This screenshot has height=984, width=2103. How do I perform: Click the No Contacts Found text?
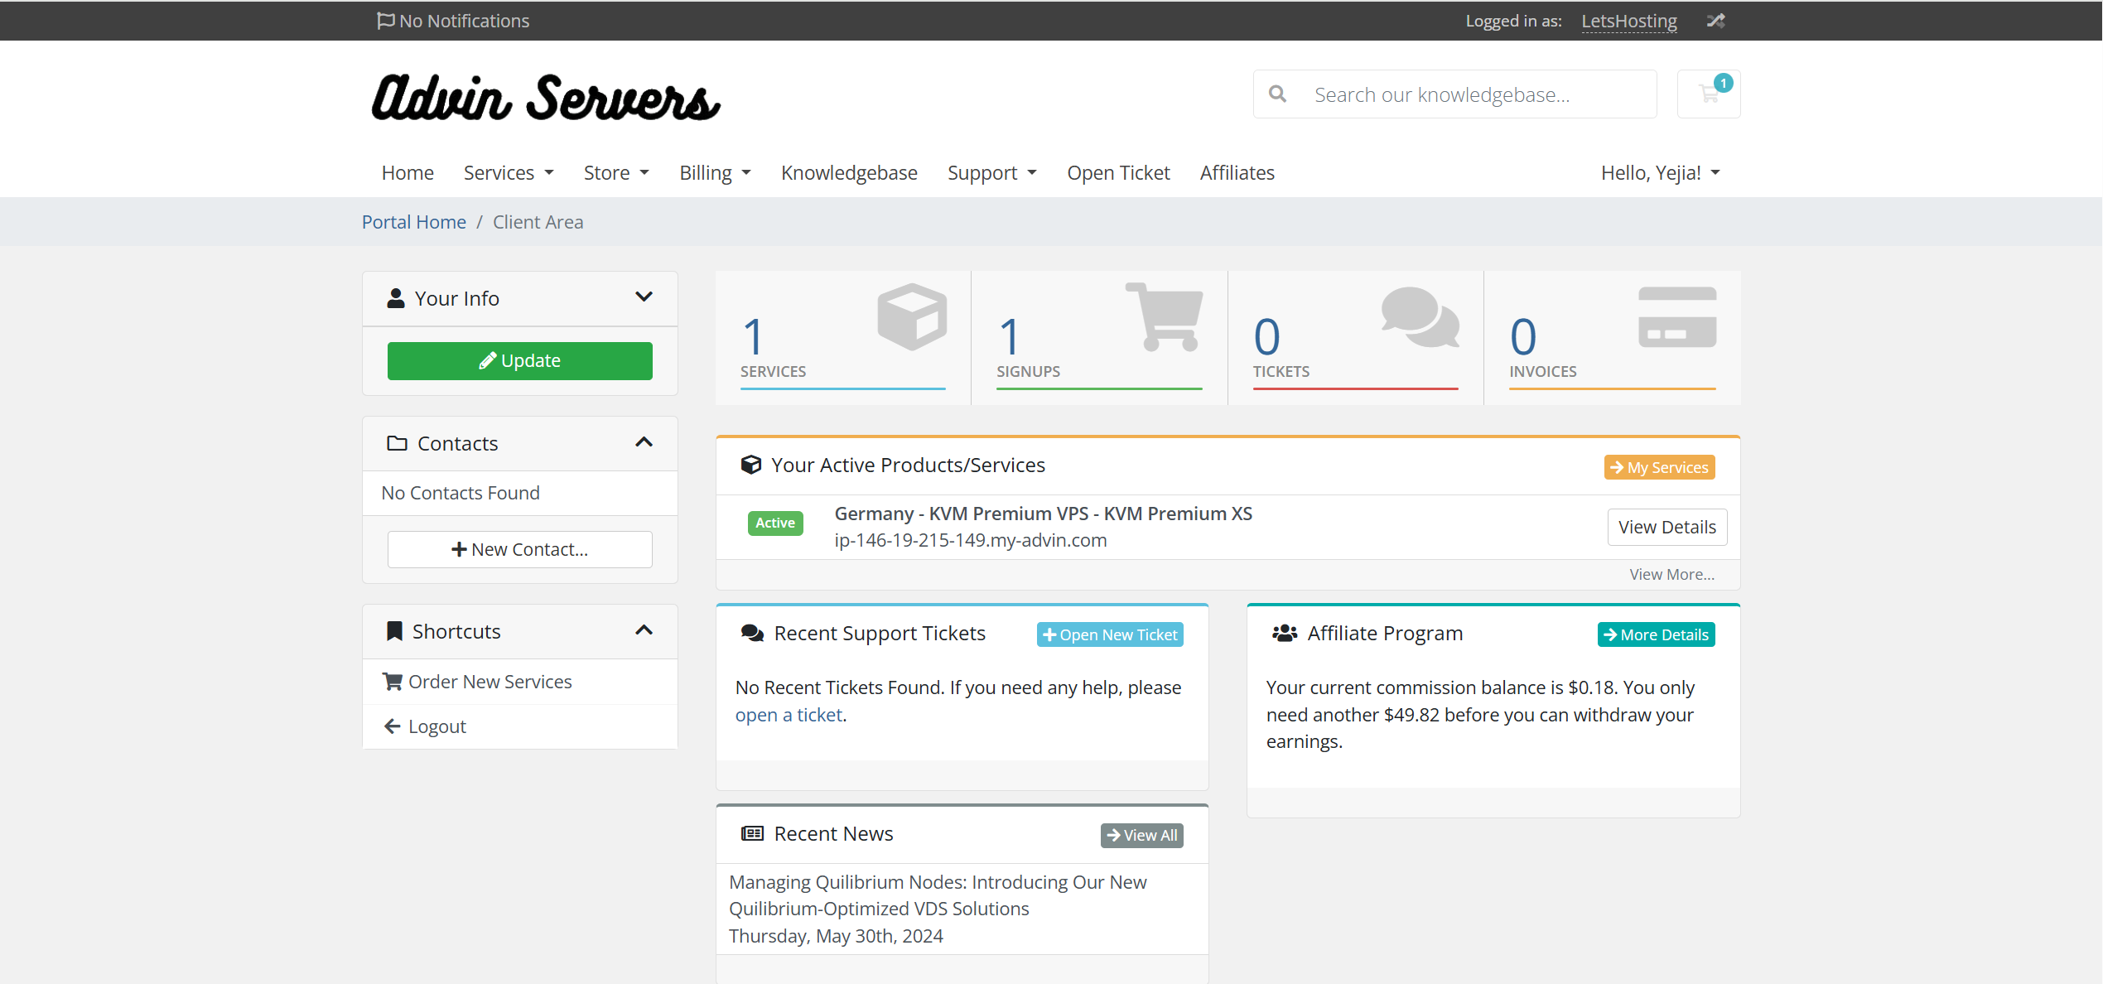tap(461, 493)
